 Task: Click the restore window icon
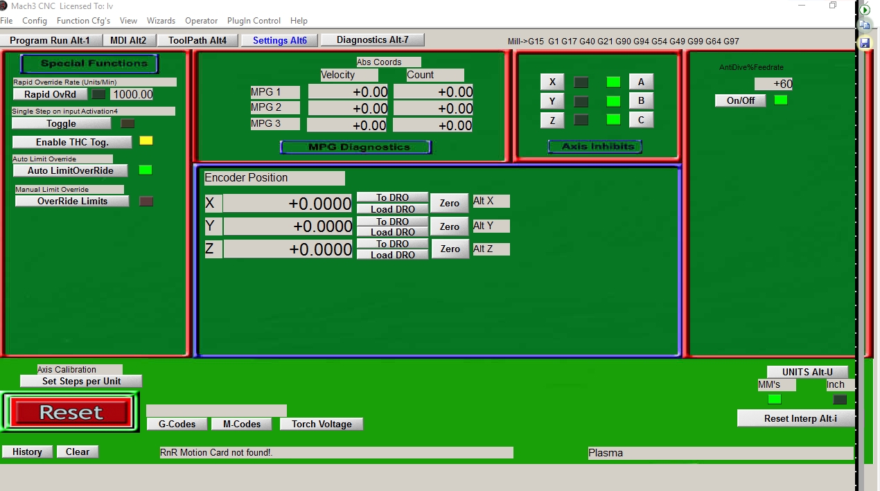tap(833, 6)
